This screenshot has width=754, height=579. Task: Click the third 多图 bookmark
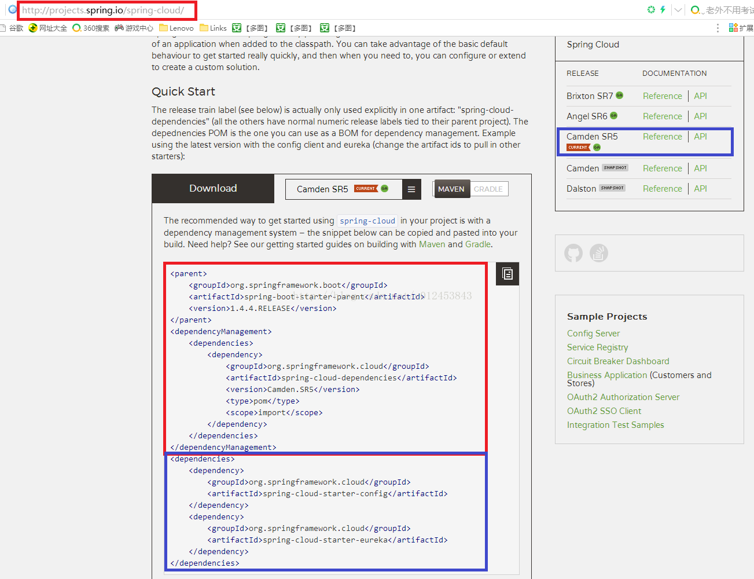[338, 28]
